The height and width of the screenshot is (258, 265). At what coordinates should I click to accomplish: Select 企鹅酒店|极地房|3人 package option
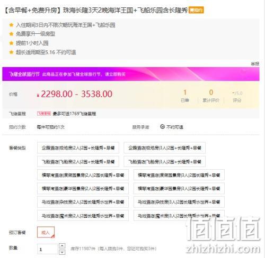(164, 148)
